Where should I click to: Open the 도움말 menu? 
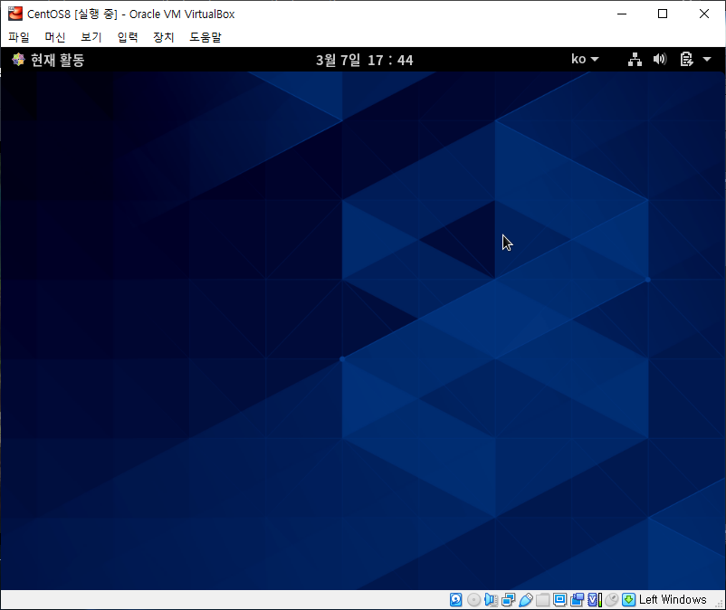coord(205,37)
